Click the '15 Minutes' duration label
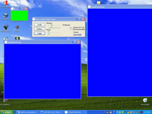The width and height of the screenshot is (152, 114). [66, 25]
